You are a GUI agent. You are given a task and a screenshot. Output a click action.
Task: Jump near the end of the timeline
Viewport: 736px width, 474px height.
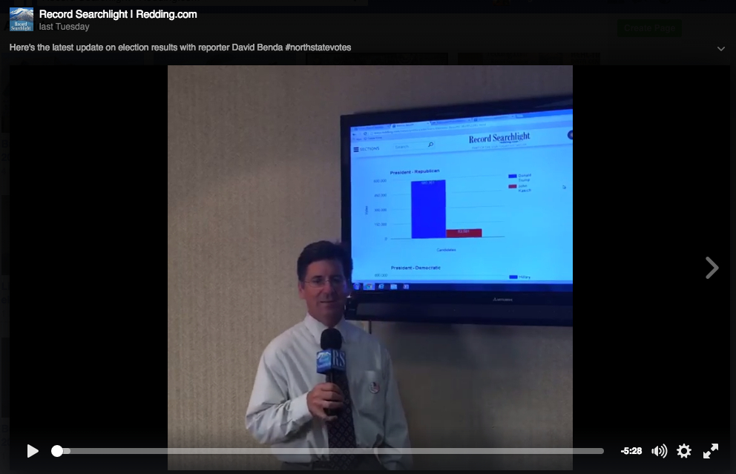tap(590, 451)
